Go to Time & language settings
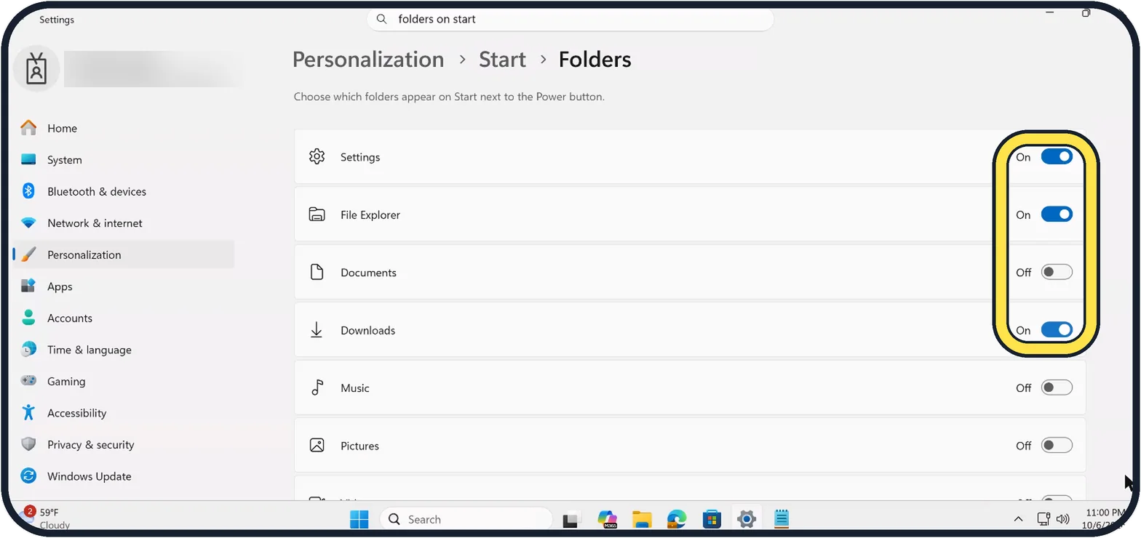1141x538 pixels. [124, 350]
